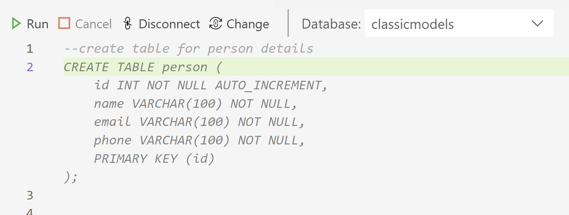This screenshot has width=569, height=215.
Task: Click the PRIMARY KEY (id) line
Action: [154, 159]
